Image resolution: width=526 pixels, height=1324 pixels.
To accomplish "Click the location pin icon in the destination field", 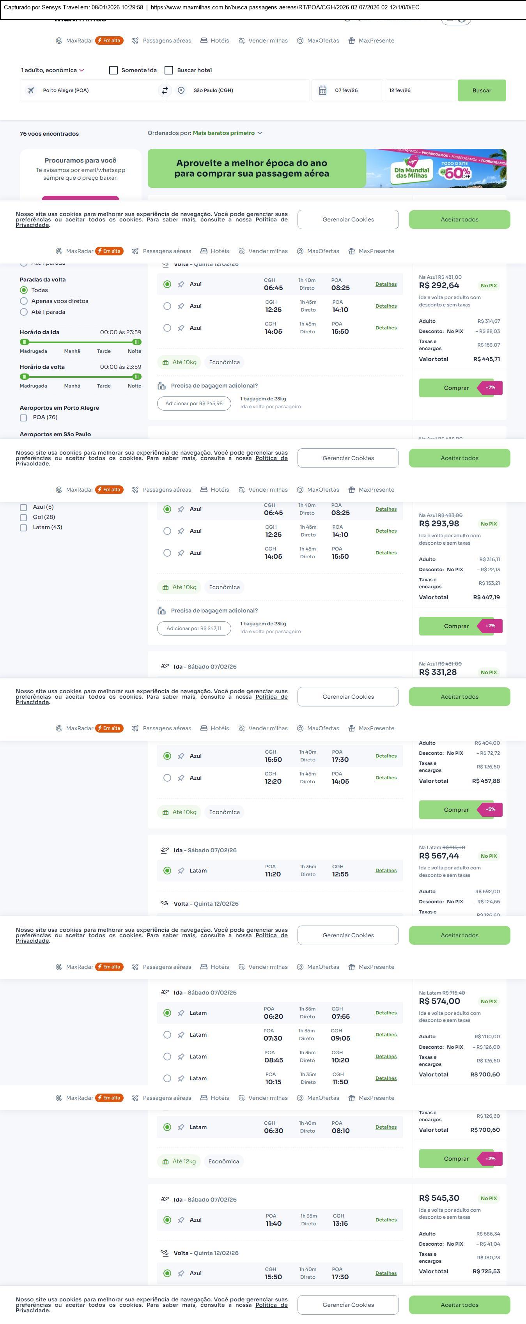I will (x=181, y=90).
